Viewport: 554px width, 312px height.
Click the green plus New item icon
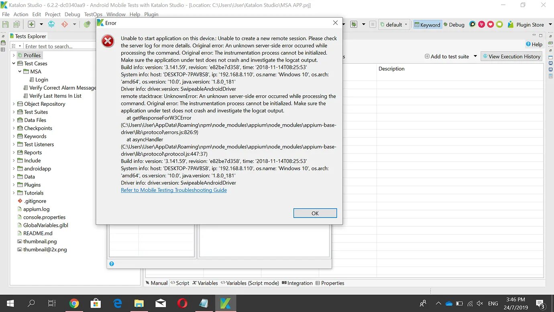click(31, 25)
